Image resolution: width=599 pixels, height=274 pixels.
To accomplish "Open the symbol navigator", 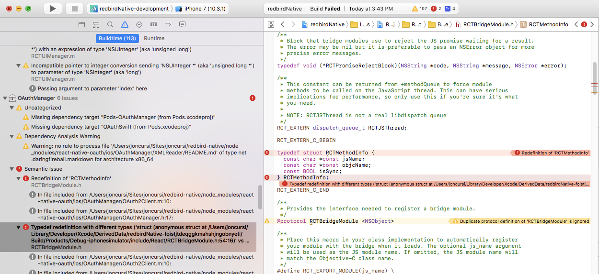I will click(96, 24).
